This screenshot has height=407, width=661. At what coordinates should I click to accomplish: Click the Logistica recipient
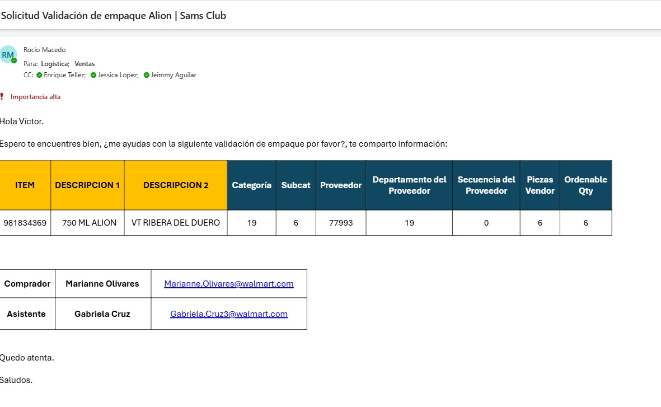(x=54, y=64)
